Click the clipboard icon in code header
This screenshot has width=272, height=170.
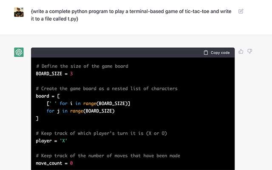[x=206, y=53]
